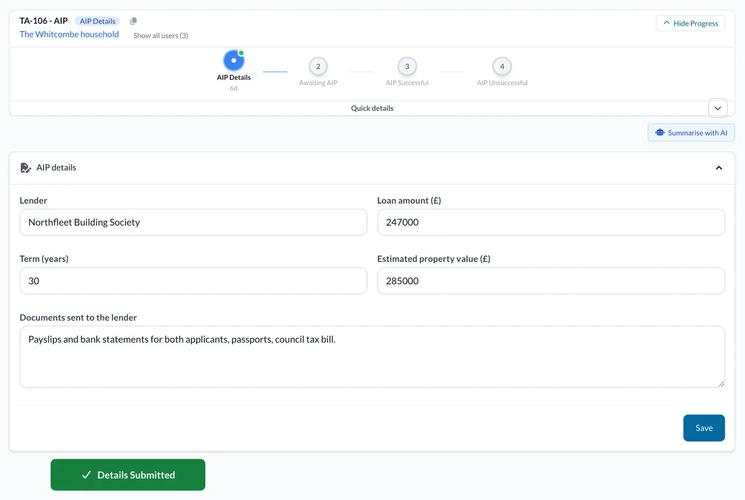Focus the Estimated property value field

click(551, 281)
